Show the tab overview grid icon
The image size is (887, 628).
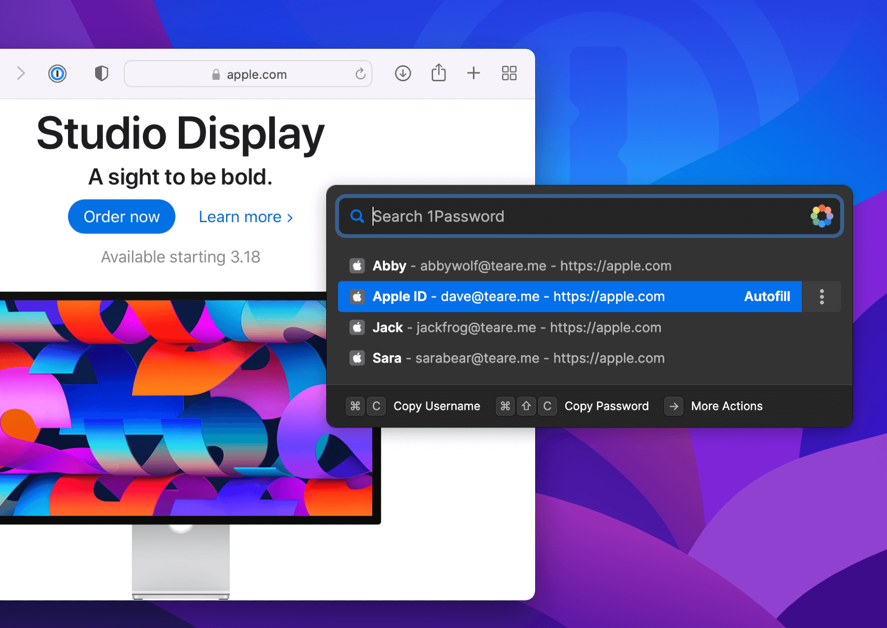coord(509,73)
